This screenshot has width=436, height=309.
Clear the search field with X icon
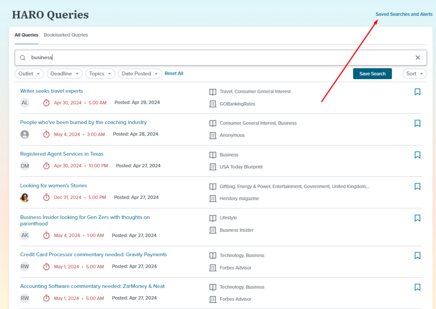coord(417,57)
